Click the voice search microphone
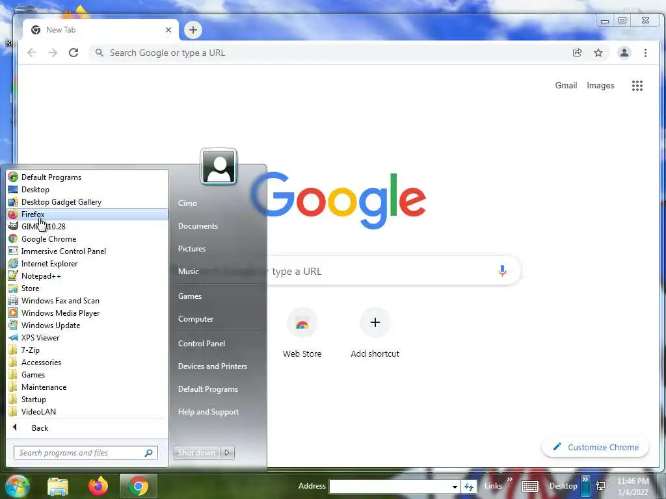 (502, 271)
